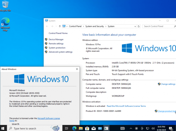Click the computer icon in address bar
This screenshot has width=176, height=131.
click(x=64, y=26)
